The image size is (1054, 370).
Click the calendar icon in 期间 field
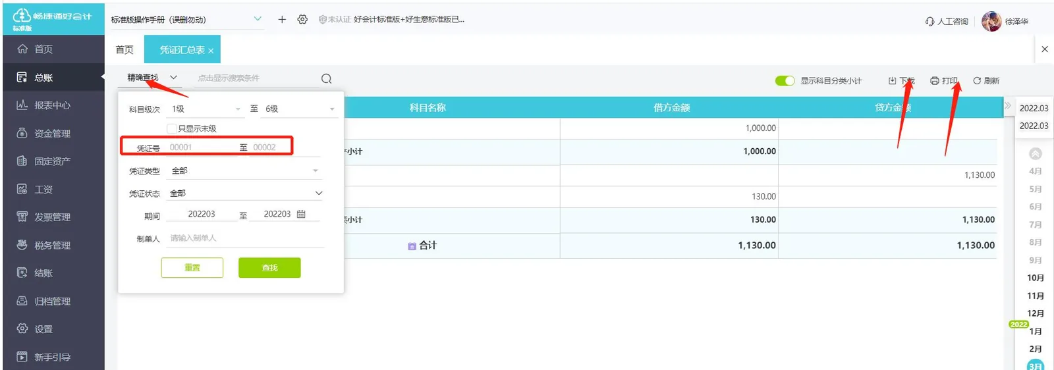(301, 214)
